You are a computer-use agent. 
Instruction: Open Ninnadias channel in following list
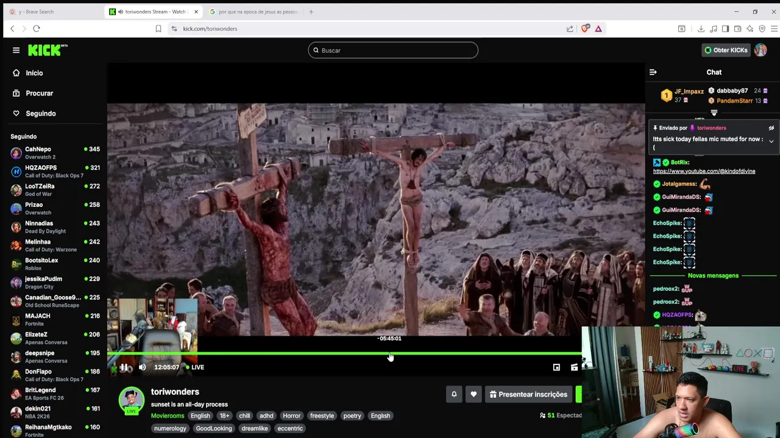coord(55,227)
